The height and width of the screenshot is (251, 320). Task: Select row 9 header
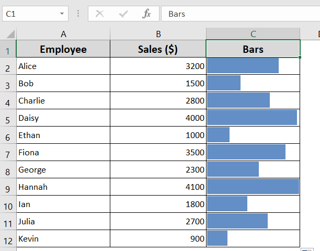click(8, 187)
